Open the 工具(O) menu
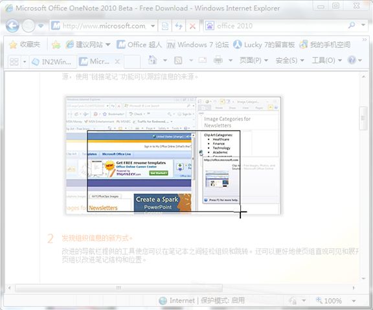This screenshot has width=373, height=310. (326, 60)
